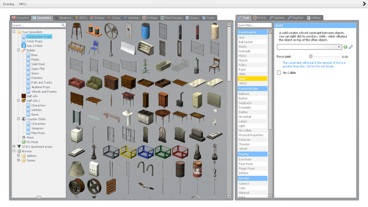Click the prop list scroll down arrow
The height and width of the screenshot is (207, 368).
(x=229, y=196)
